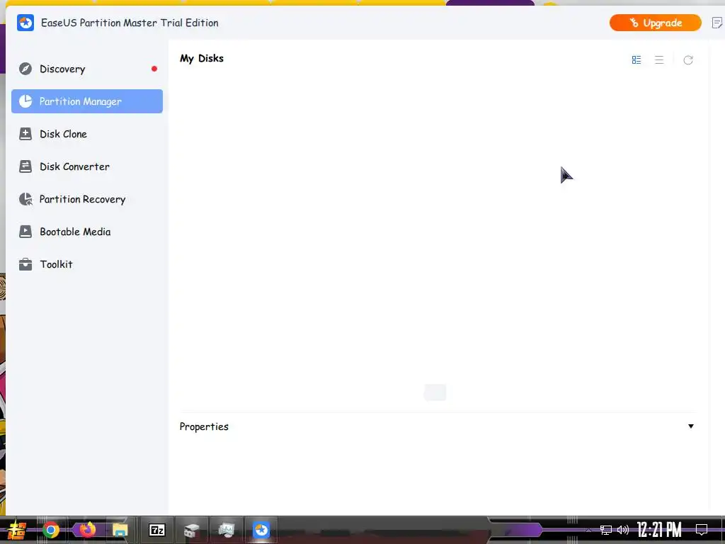Click the 12:21 PM clock
The image size is (725, 544).
point(659,530)
